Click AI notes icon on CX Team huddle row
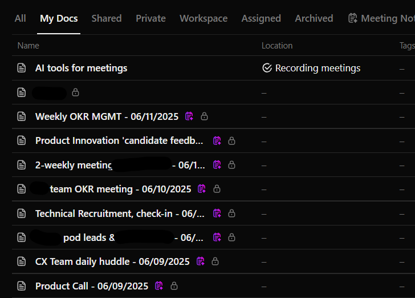The image size is (415, 298). pyautogui.click(x=201, y=261)
